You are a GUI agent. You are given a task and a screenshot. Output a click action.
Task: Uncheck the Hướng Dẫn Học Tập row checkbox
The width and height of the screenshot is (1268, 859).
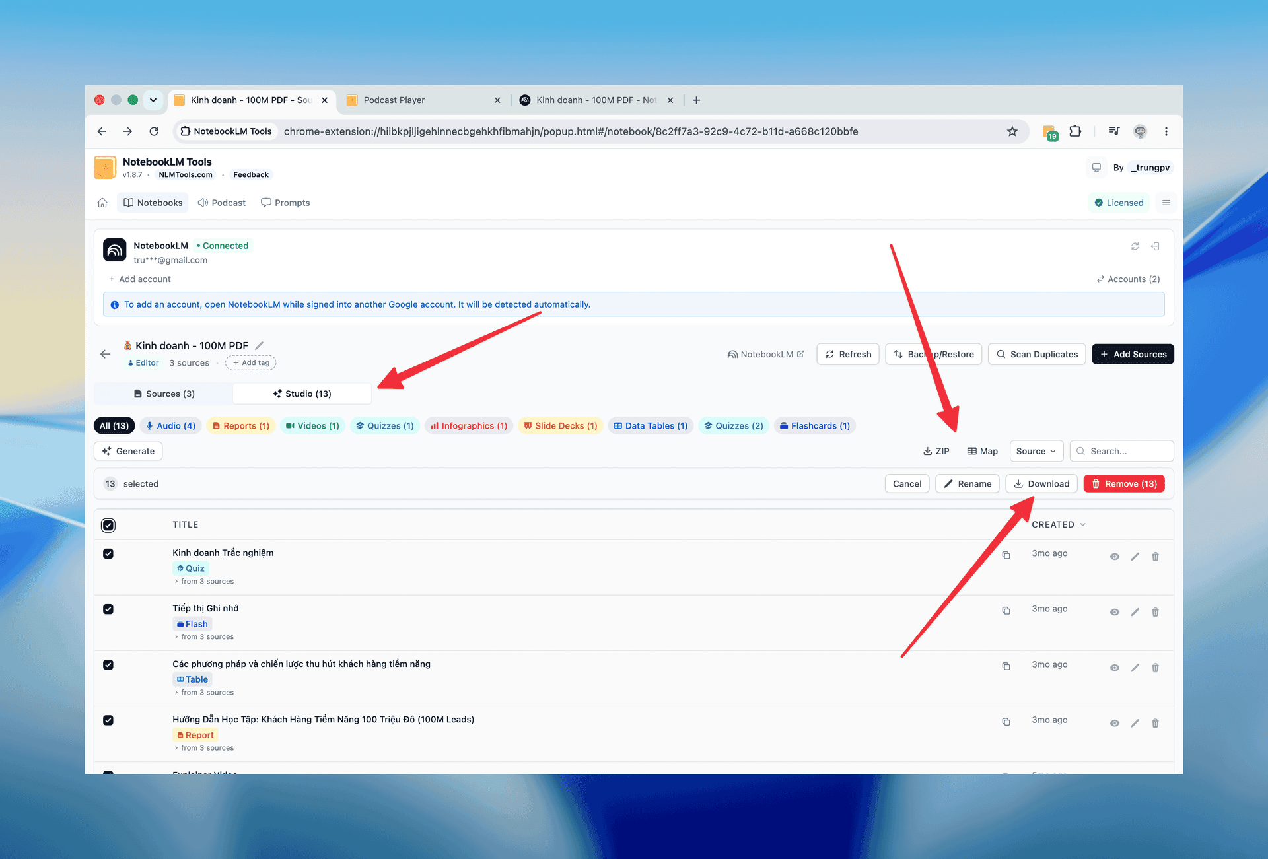click(x=108, y=720)
